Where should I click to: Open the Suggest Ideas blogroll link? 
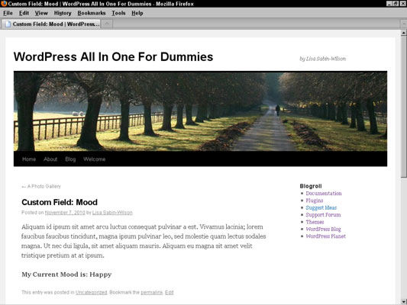coord(321,207)
